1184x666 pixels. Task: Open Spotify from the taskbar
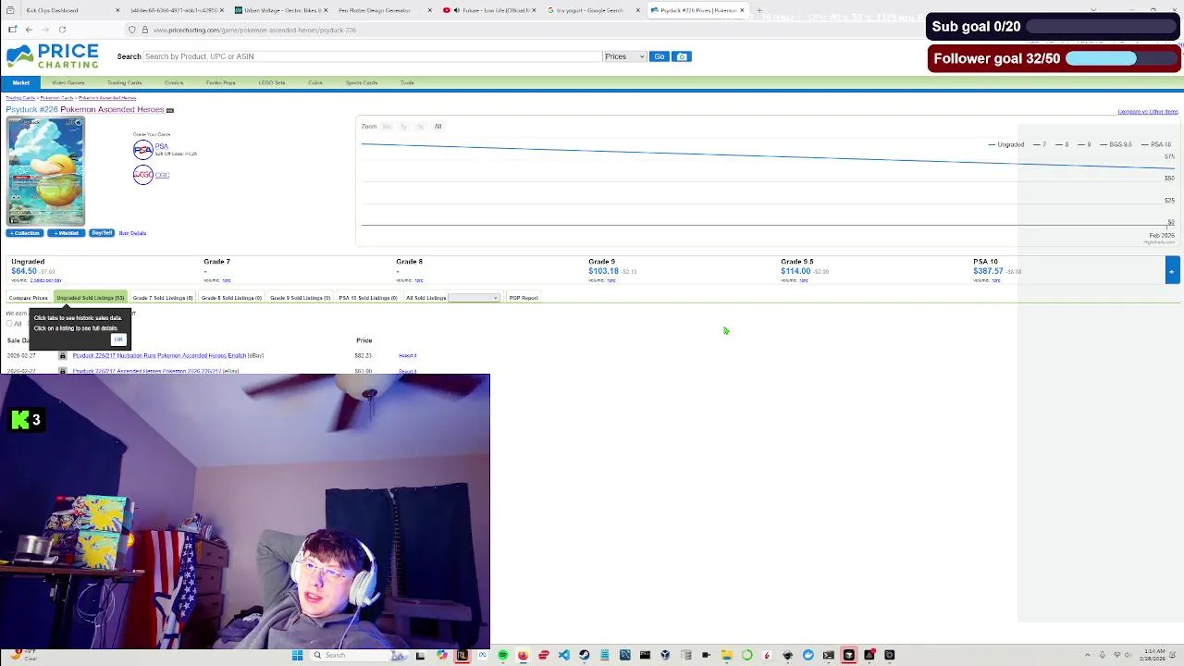pos(502,655)
